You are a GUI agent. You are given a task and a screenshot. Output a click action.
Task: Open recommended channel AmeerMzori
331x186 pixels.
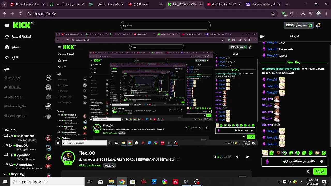click(x=28, y=166)
